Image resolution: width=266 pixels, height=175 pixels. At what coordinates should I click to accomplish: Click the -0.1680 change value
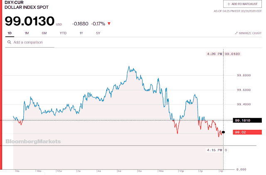[80, 24]
